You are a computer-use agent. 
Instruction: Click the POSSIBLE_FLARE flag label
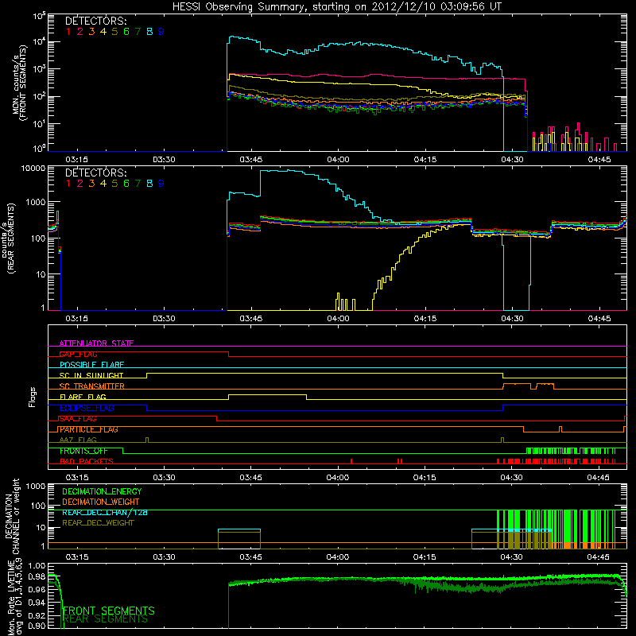[91, 365]
